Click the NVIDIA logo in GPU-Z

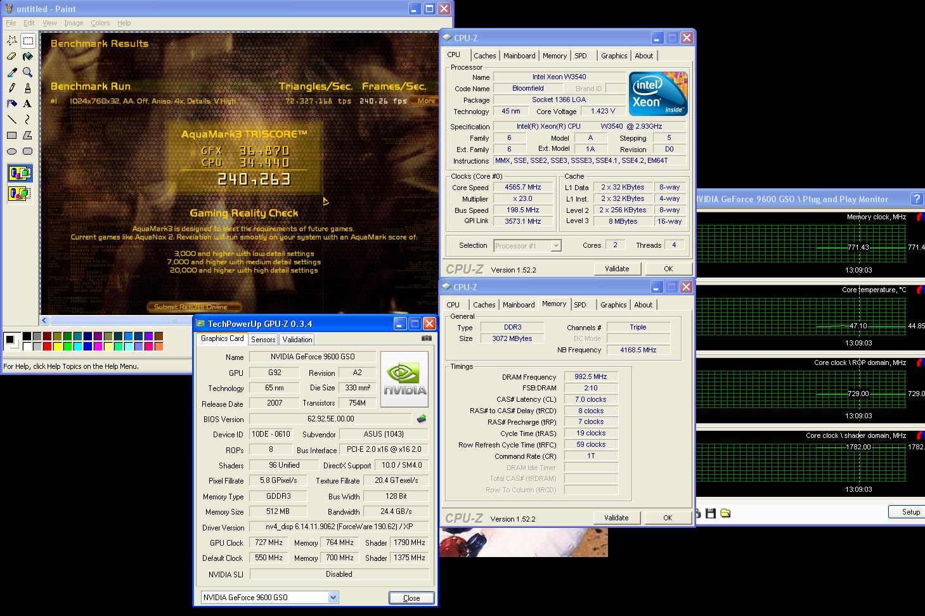point(404,379)
